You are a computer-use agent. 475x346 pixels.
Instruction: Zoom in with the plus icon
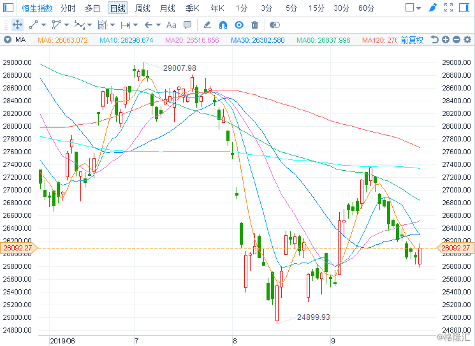coord(445,40)
